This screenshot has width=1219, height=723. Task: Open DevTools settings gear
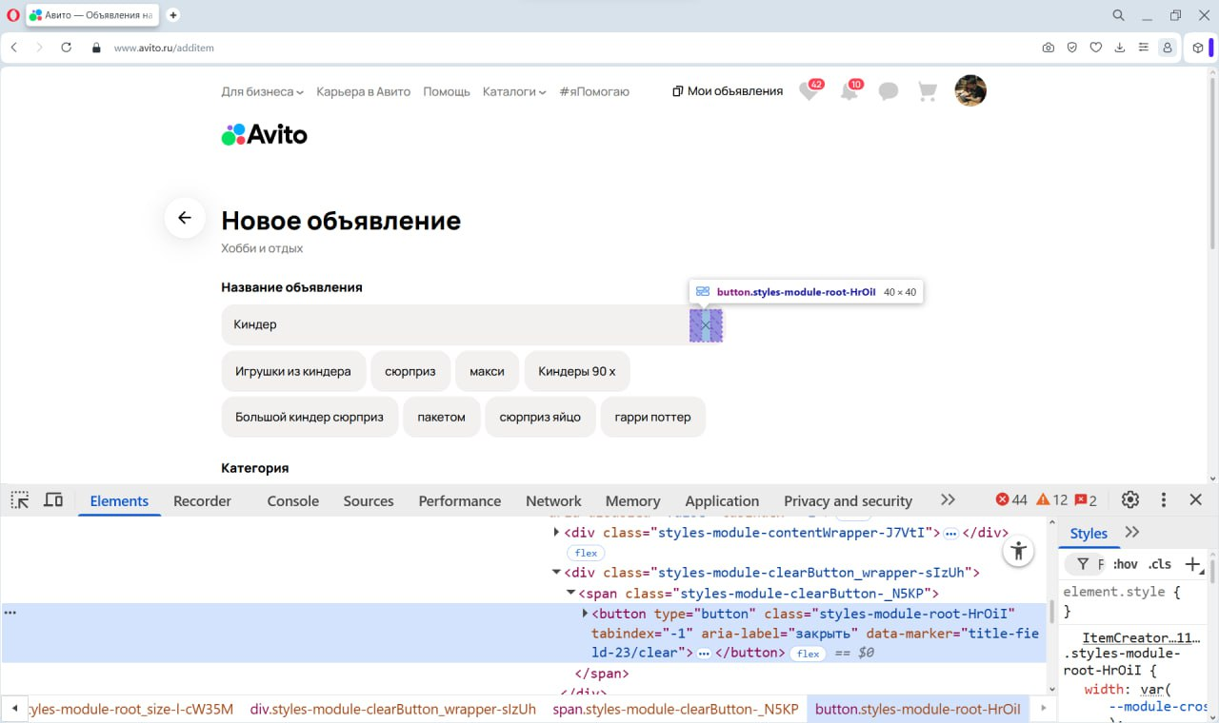coord(1129,498)
